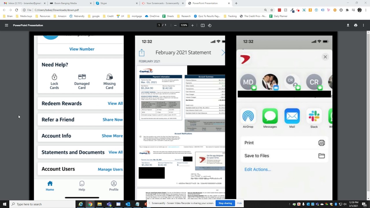Click the zoom in plus button
The width and height of the screenshot is (370, 208).
[193, 25]
